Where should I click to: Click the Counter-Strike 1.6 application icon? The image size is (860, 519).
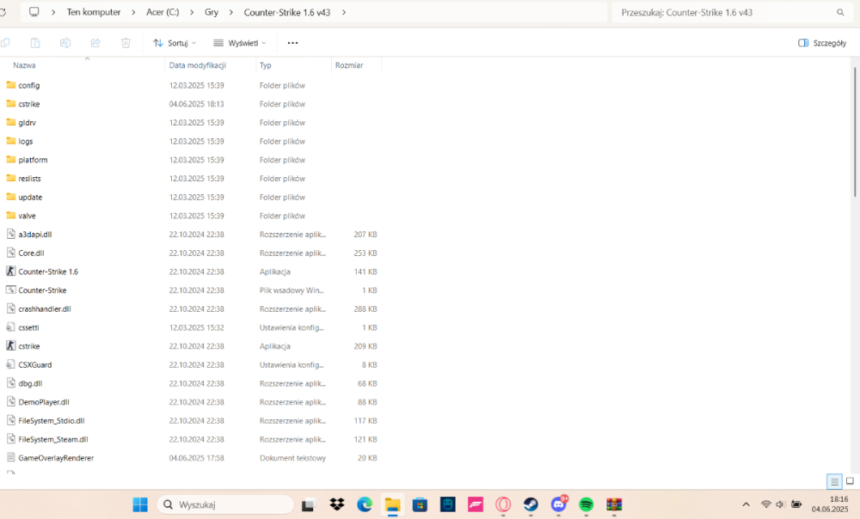[10, 272]
